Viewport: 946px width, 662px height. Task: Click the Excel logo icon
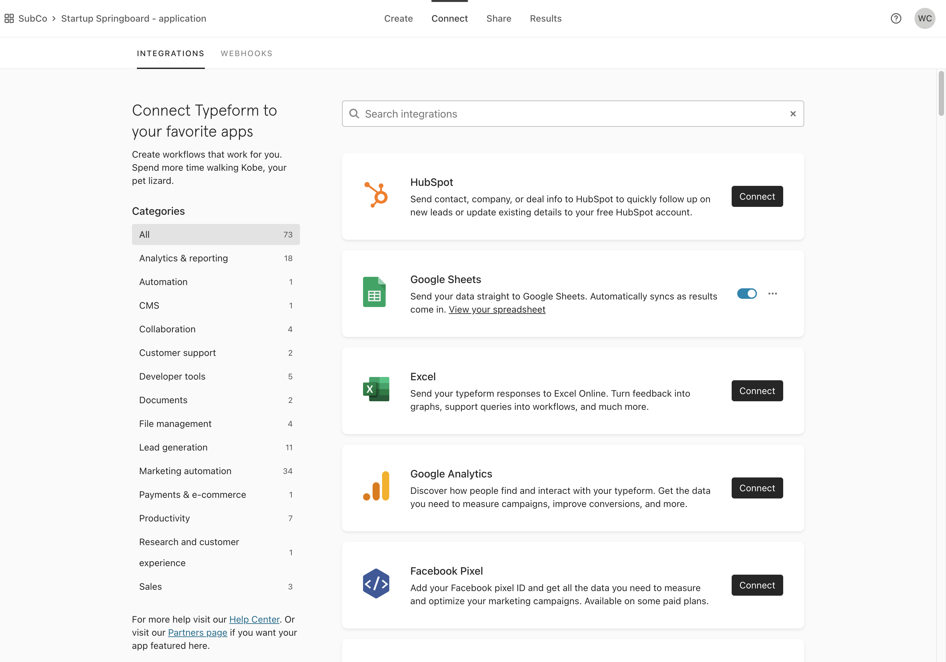[x=376, y=389]
